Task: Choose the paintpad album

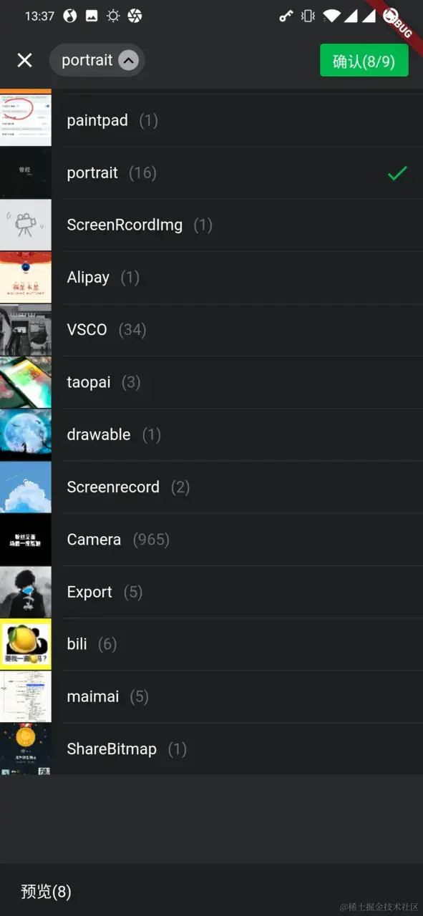Action: click(211, 120)
